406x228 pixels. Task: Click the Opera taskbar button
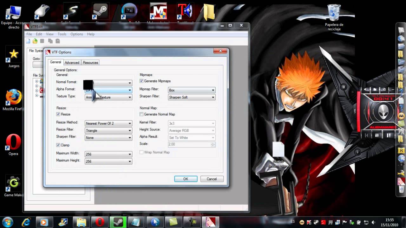click(100, 222)
